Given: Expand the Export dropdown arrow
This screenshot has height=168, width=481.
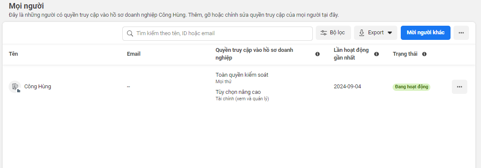Looking at the screenshot, I should [390, 33].
